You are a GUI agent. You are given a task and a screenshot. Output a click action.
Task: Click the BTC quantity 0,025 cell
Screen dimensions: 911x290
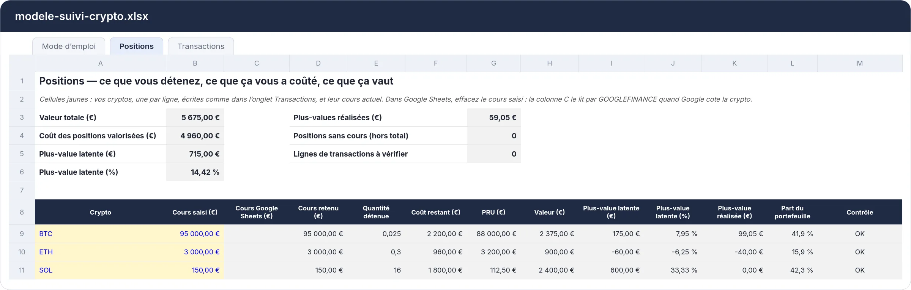(376, 234)
